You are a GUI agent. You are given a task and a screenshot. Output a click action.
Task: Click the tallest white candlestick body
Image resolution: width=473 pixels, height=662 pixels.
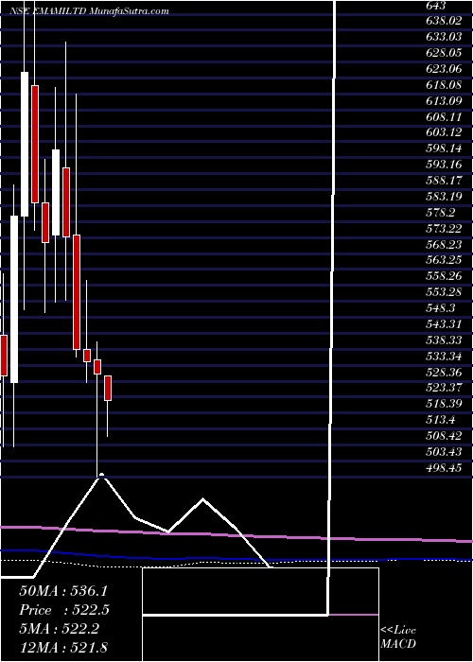(14, 300)
